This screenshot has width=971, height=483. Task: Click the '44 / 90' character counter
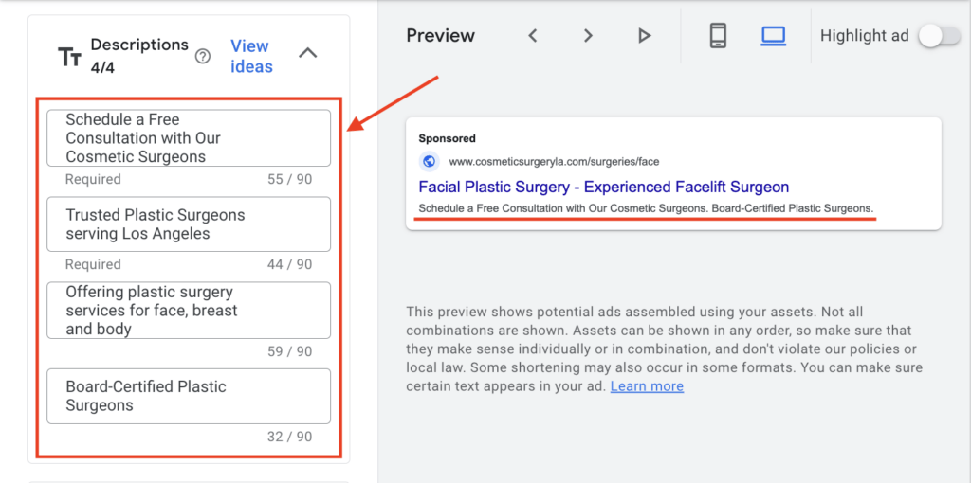[290, 264]
